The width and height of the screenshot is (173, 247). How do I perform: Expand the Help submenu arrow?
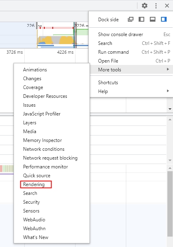(x=168, y=91)
